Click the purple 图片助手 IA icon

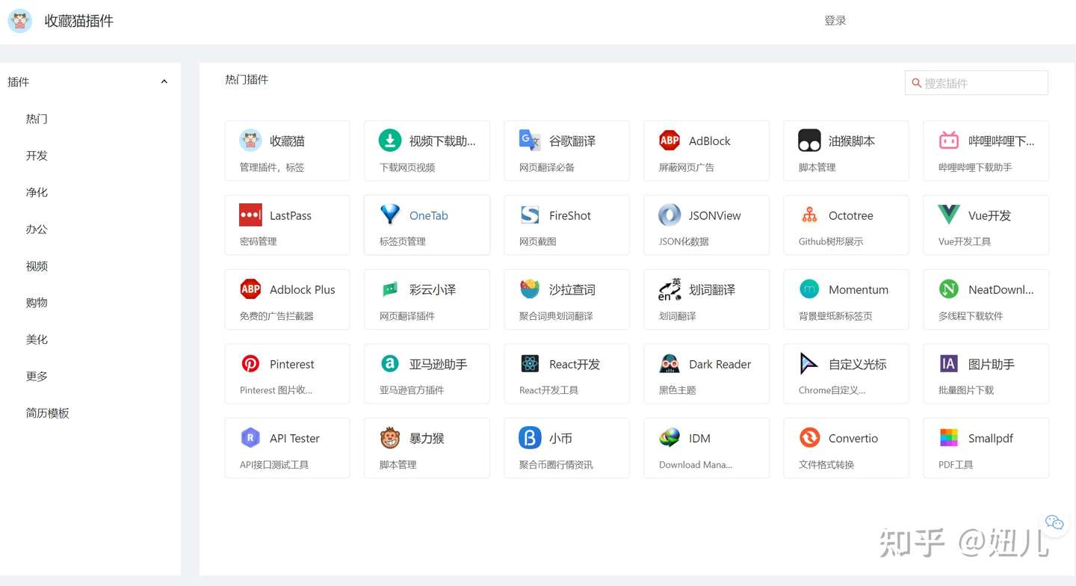[949, 363]
